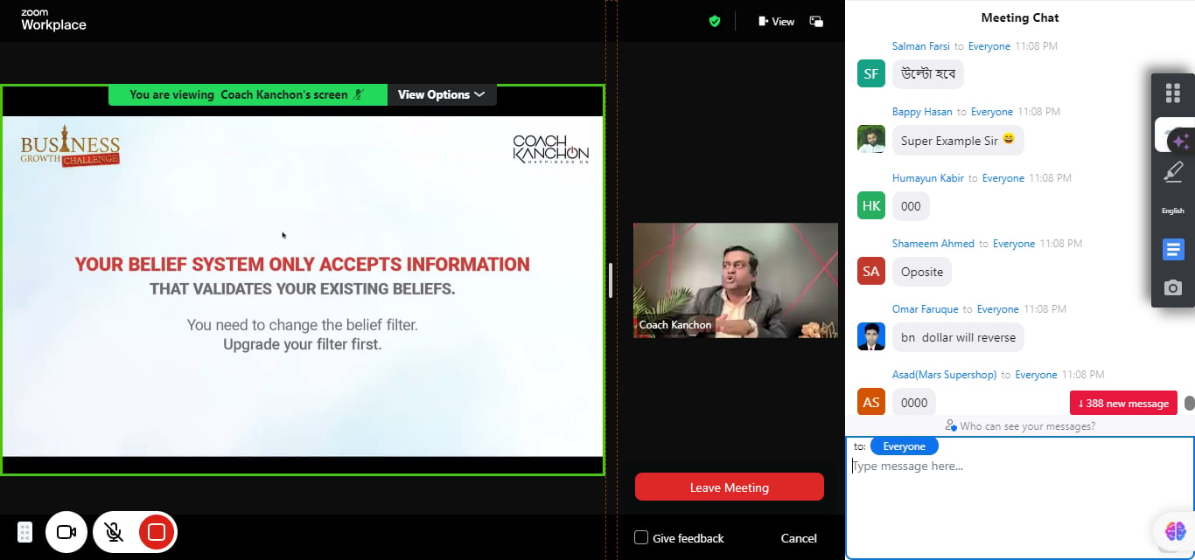Click the six-dot drag handle beside camera button
Viewport: 1195px width, 560px height.
24,532
